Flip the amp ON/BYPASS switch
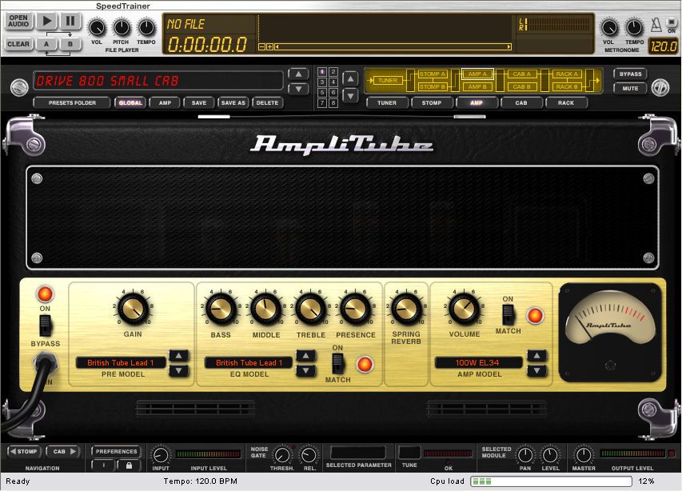Image resolution: width=682 pixels, height=491 pixels. tap(46, 325)
